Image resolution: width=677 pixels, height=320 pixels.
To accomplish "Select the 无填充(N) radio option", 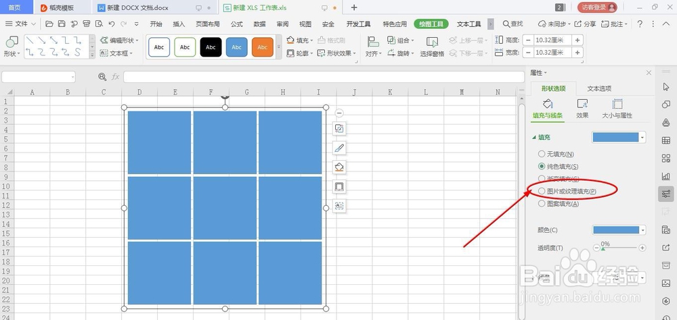I will (x=542, y=154).
